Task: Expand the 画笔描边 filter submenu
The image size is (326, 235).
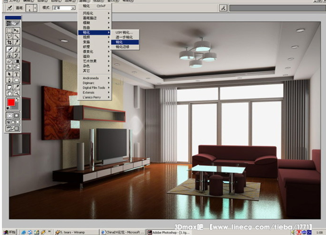Action: [x=94, y=18]
